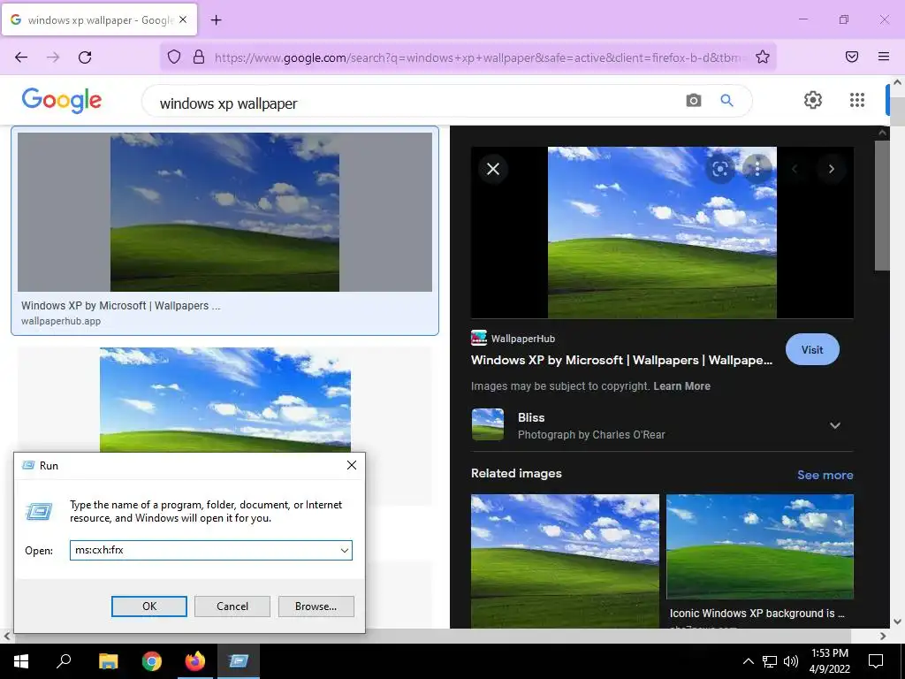Click the large preview Bliss image
The width and height of the screenshot is (905, 679).
click(662, 233)
